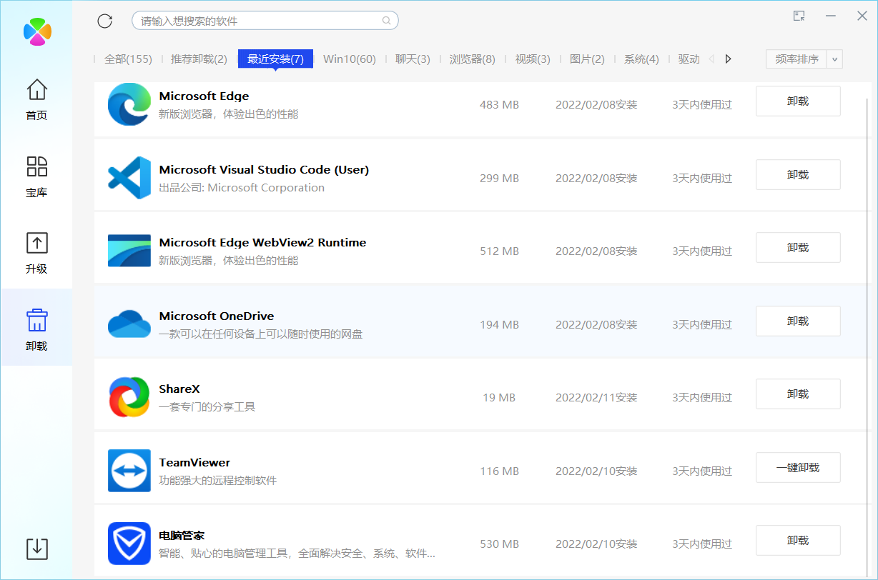Open the Win10(60) tab

pyautogui.click(x=350, y=59)
